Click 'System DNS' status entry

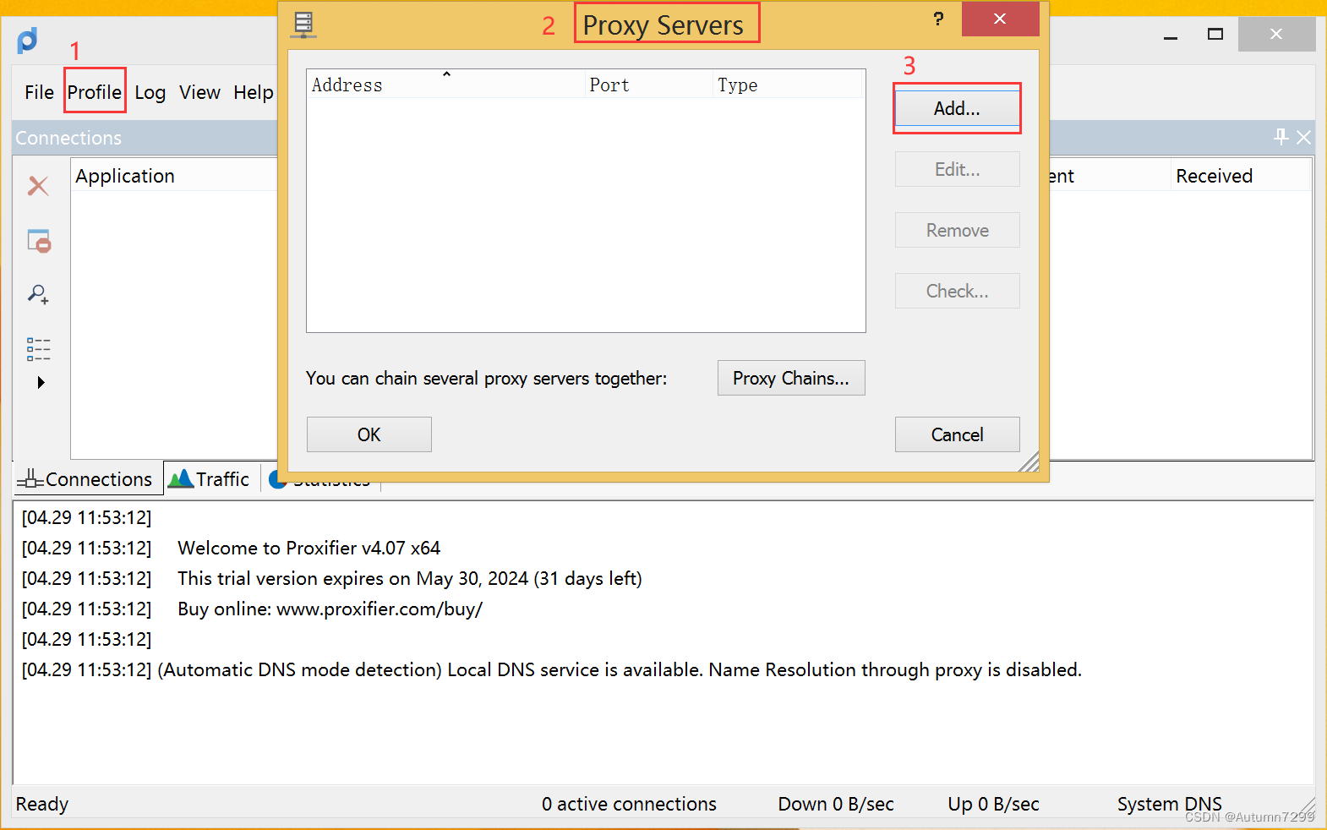click(x=1170, y=804)
